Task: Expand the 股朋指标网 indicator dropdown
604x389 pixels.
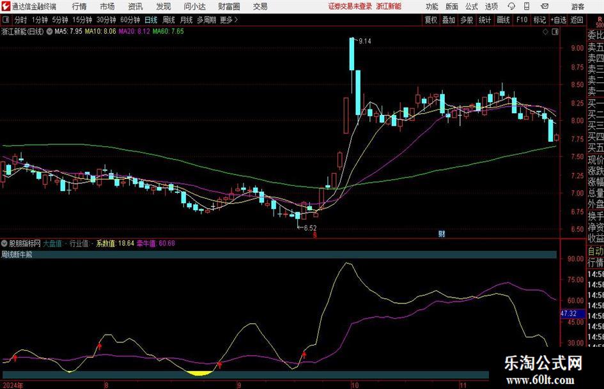Action: tap(4, 243)
